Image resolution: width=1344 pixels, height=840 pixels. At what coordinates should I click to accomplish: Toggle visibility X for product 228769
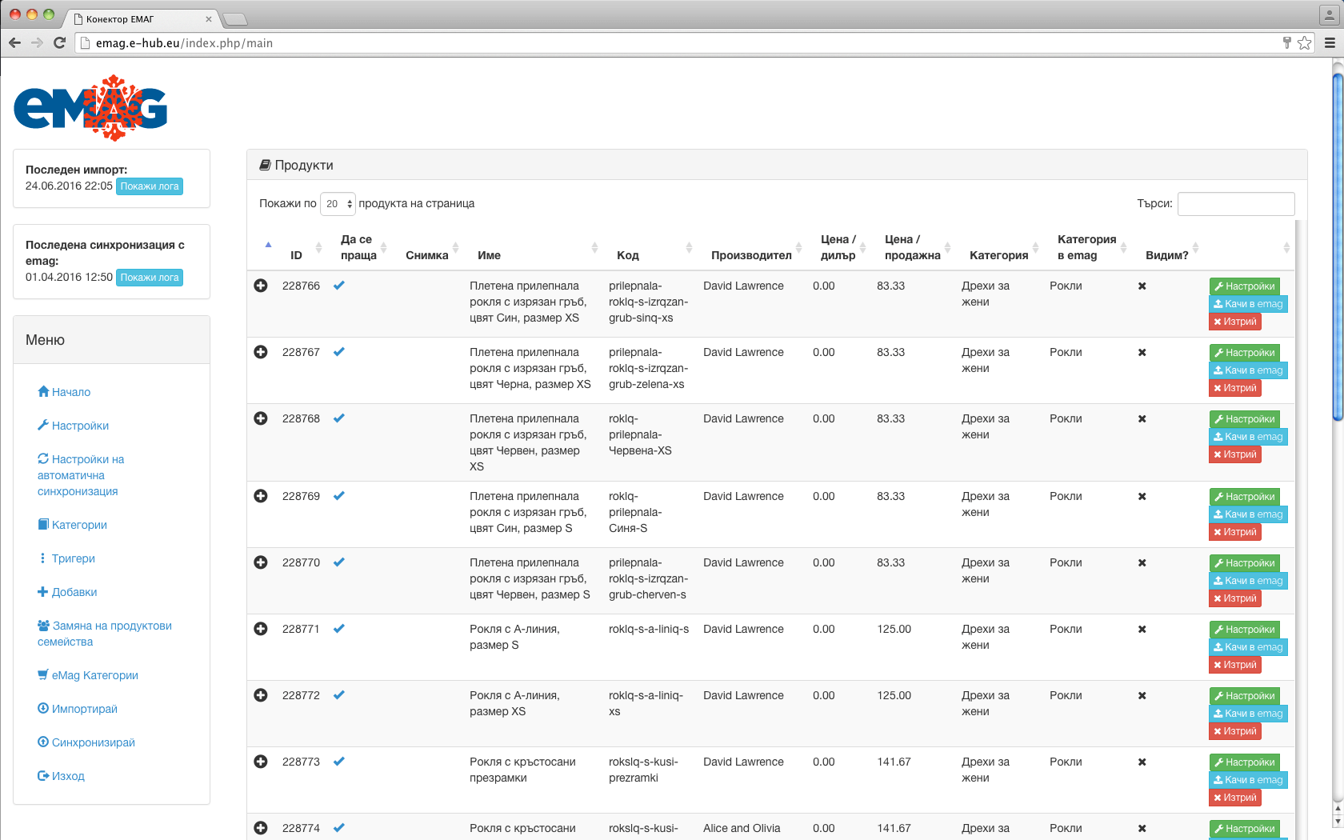[x=1142, y=496]
